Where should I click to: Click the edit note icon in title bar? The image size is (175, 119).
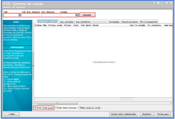point(159,3)
